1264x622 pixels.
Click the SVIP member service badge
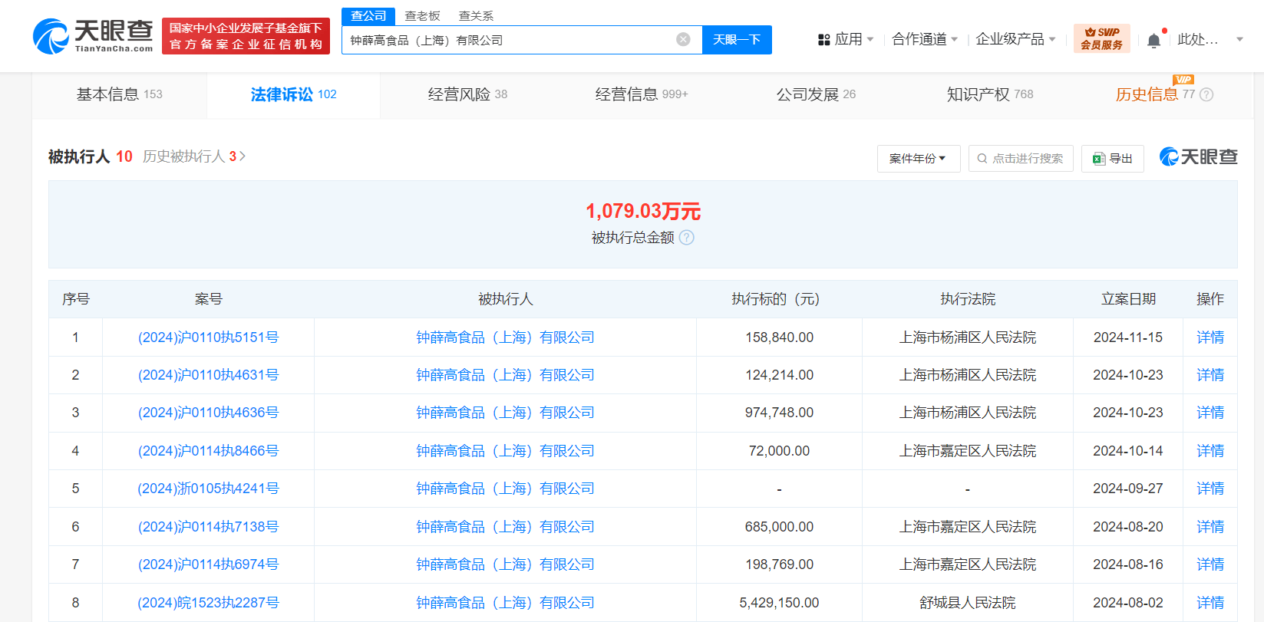point(1101,39)
